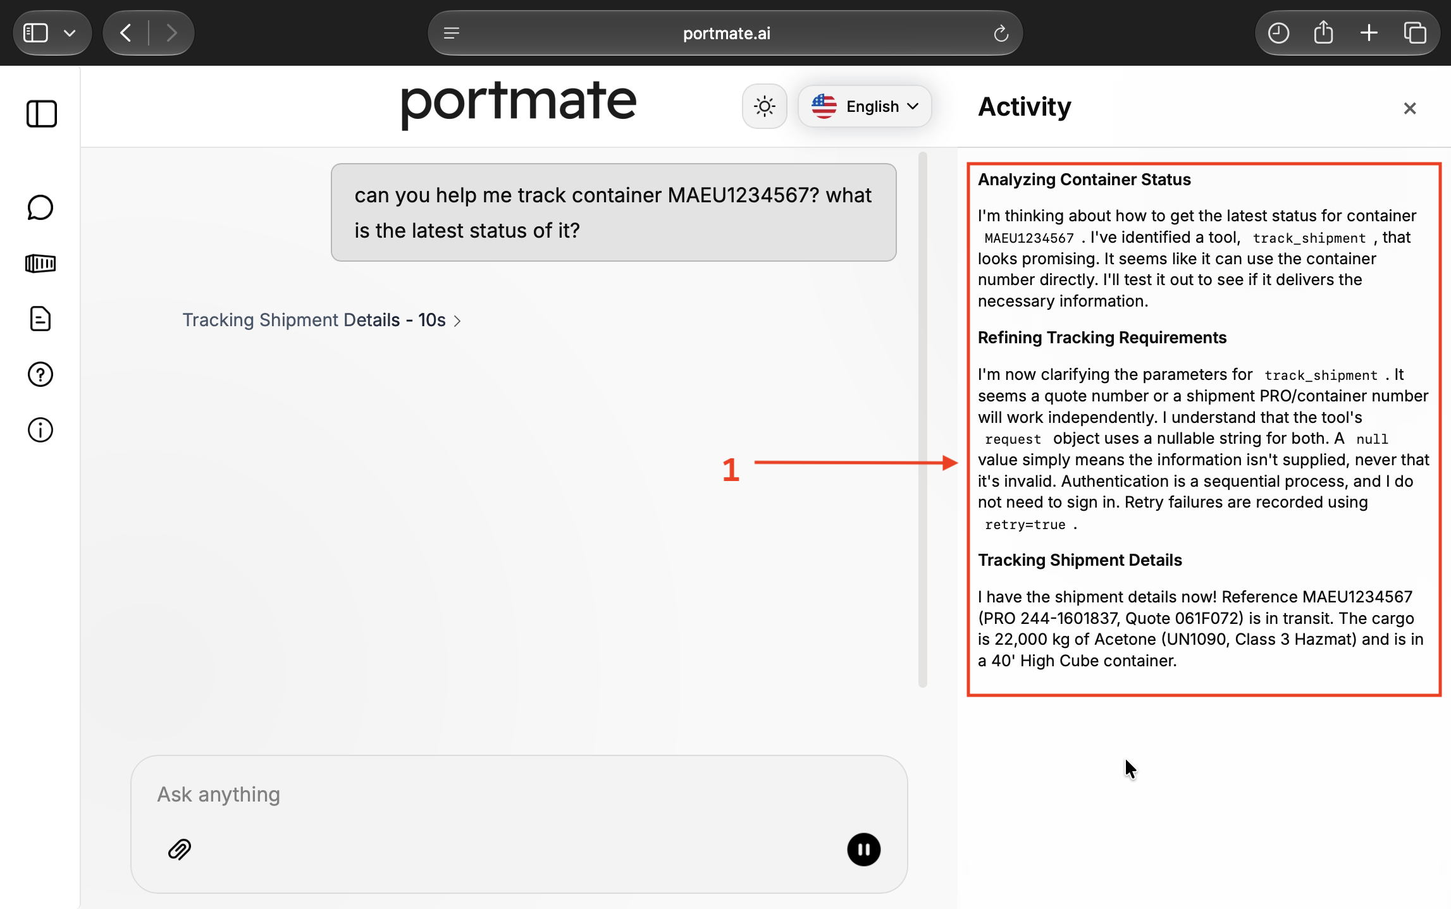Click the Activity panel title
The height and width of the screenshot is (909, 1451).
tap(1025, 107)
